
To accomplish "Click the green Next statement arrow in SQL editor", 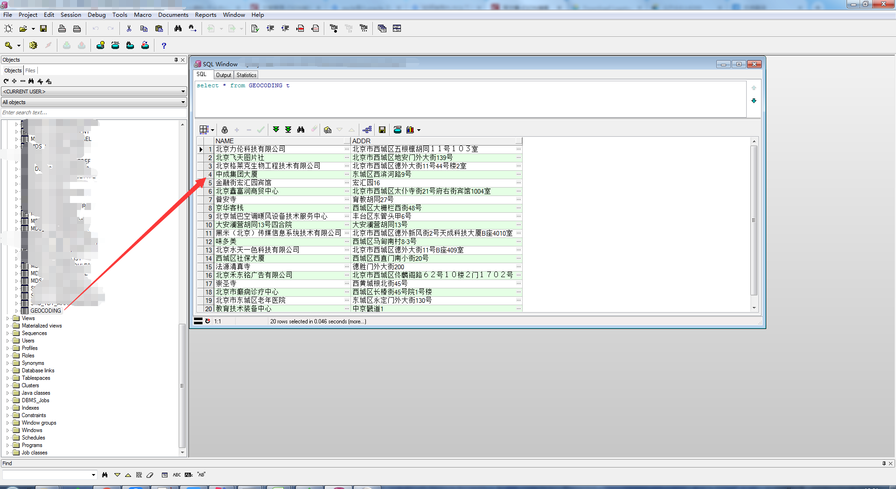I will (754, 101).
